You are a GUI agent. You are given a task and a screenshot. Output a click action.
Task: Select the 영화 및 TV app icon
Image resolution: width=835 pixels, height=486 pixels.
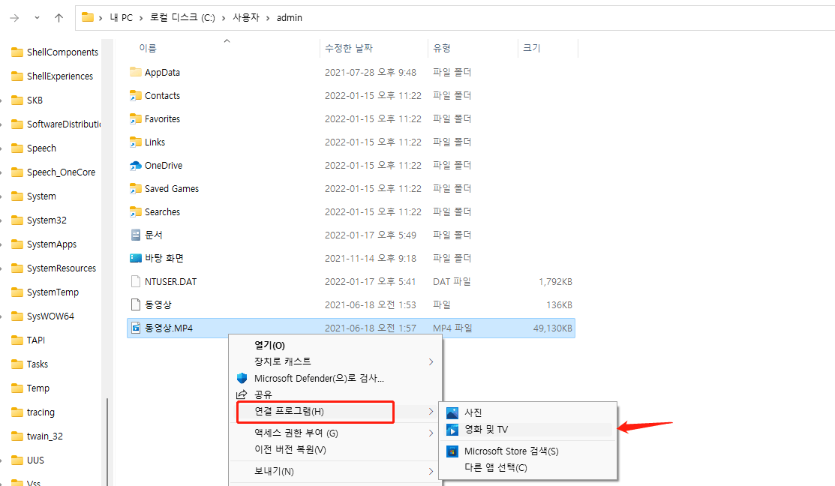tap(453, 430)
